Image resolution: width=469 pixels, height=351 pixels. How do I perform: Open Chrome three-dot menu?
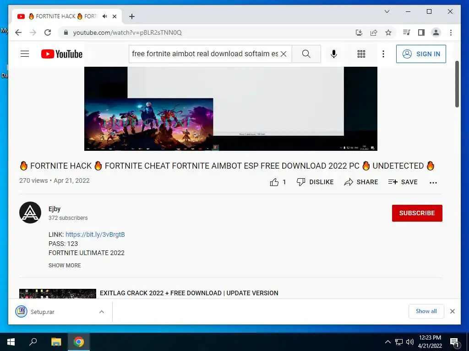coord(451,32)
